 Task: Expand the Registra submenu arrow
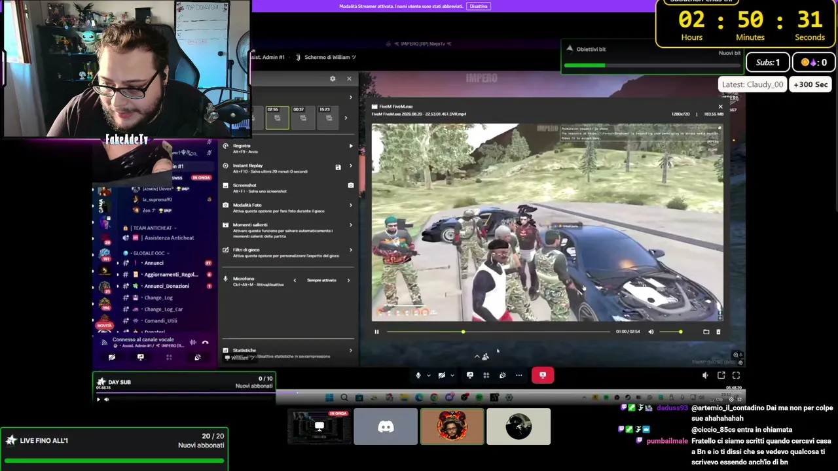tap(350, 146)
